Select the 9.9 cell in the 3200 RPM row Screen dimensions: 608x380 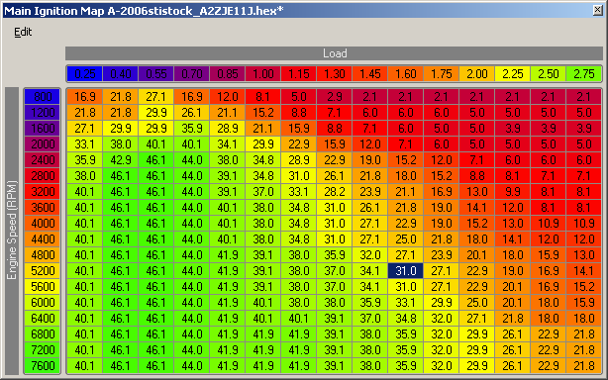tap(512, 191)
